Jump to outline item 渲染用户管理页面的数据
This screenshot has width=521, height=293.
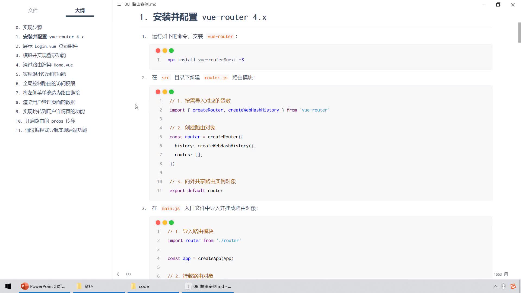click(45, 102)
